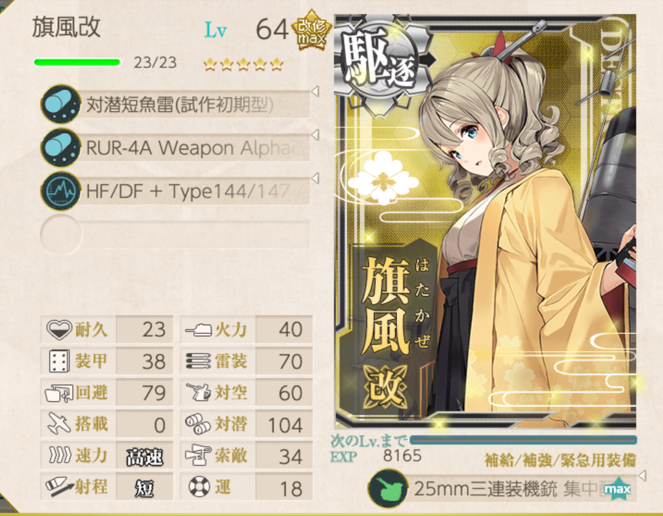Click the 改修max gold badge
This screenshot has height=516, width=663.
[312, 30]
